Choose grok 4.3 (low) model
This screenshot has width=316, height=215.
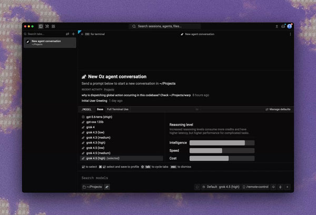coord(121,132)
